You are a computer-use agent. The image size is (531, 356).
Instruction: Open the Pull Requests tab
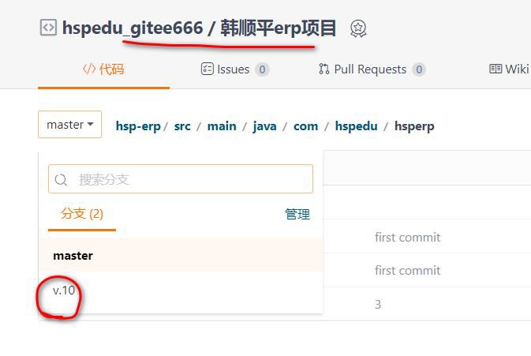click(x=372, y=69)
